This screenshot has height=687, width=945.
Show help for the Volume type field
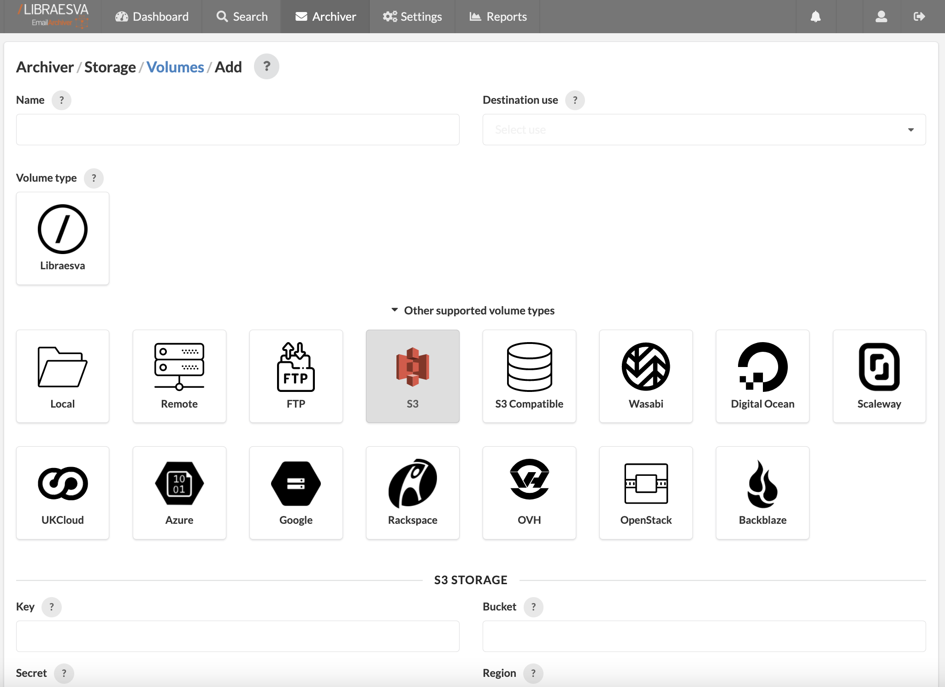pyautogui.click(x=94, y=178)
